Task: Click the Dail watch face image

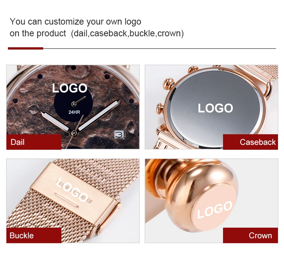Action: click(x=73, y=107)
